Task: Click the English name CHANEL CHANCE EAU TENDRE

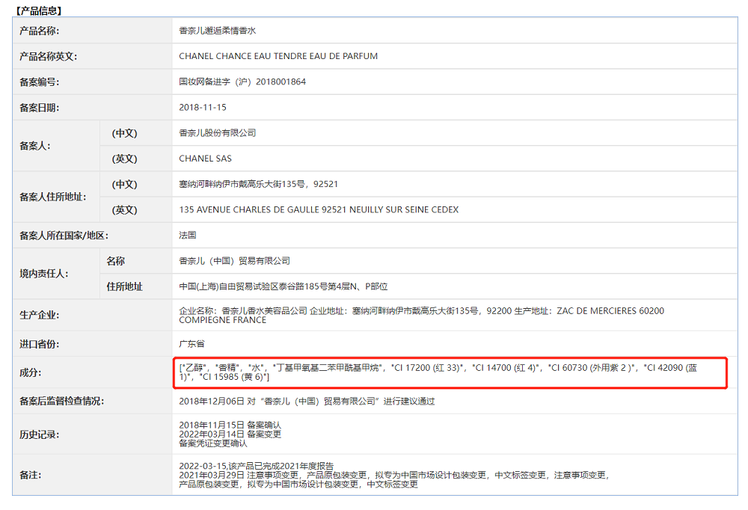Action: [x=278, y=56]
